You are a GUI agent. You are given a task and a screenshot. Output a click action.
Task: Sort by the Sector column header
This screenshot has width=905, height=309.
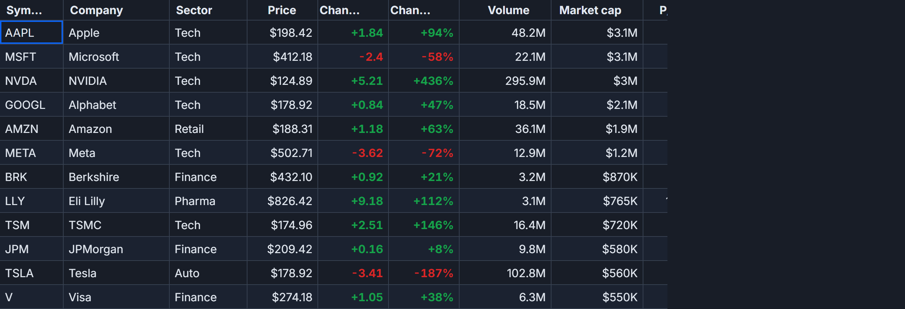point(208,10)
